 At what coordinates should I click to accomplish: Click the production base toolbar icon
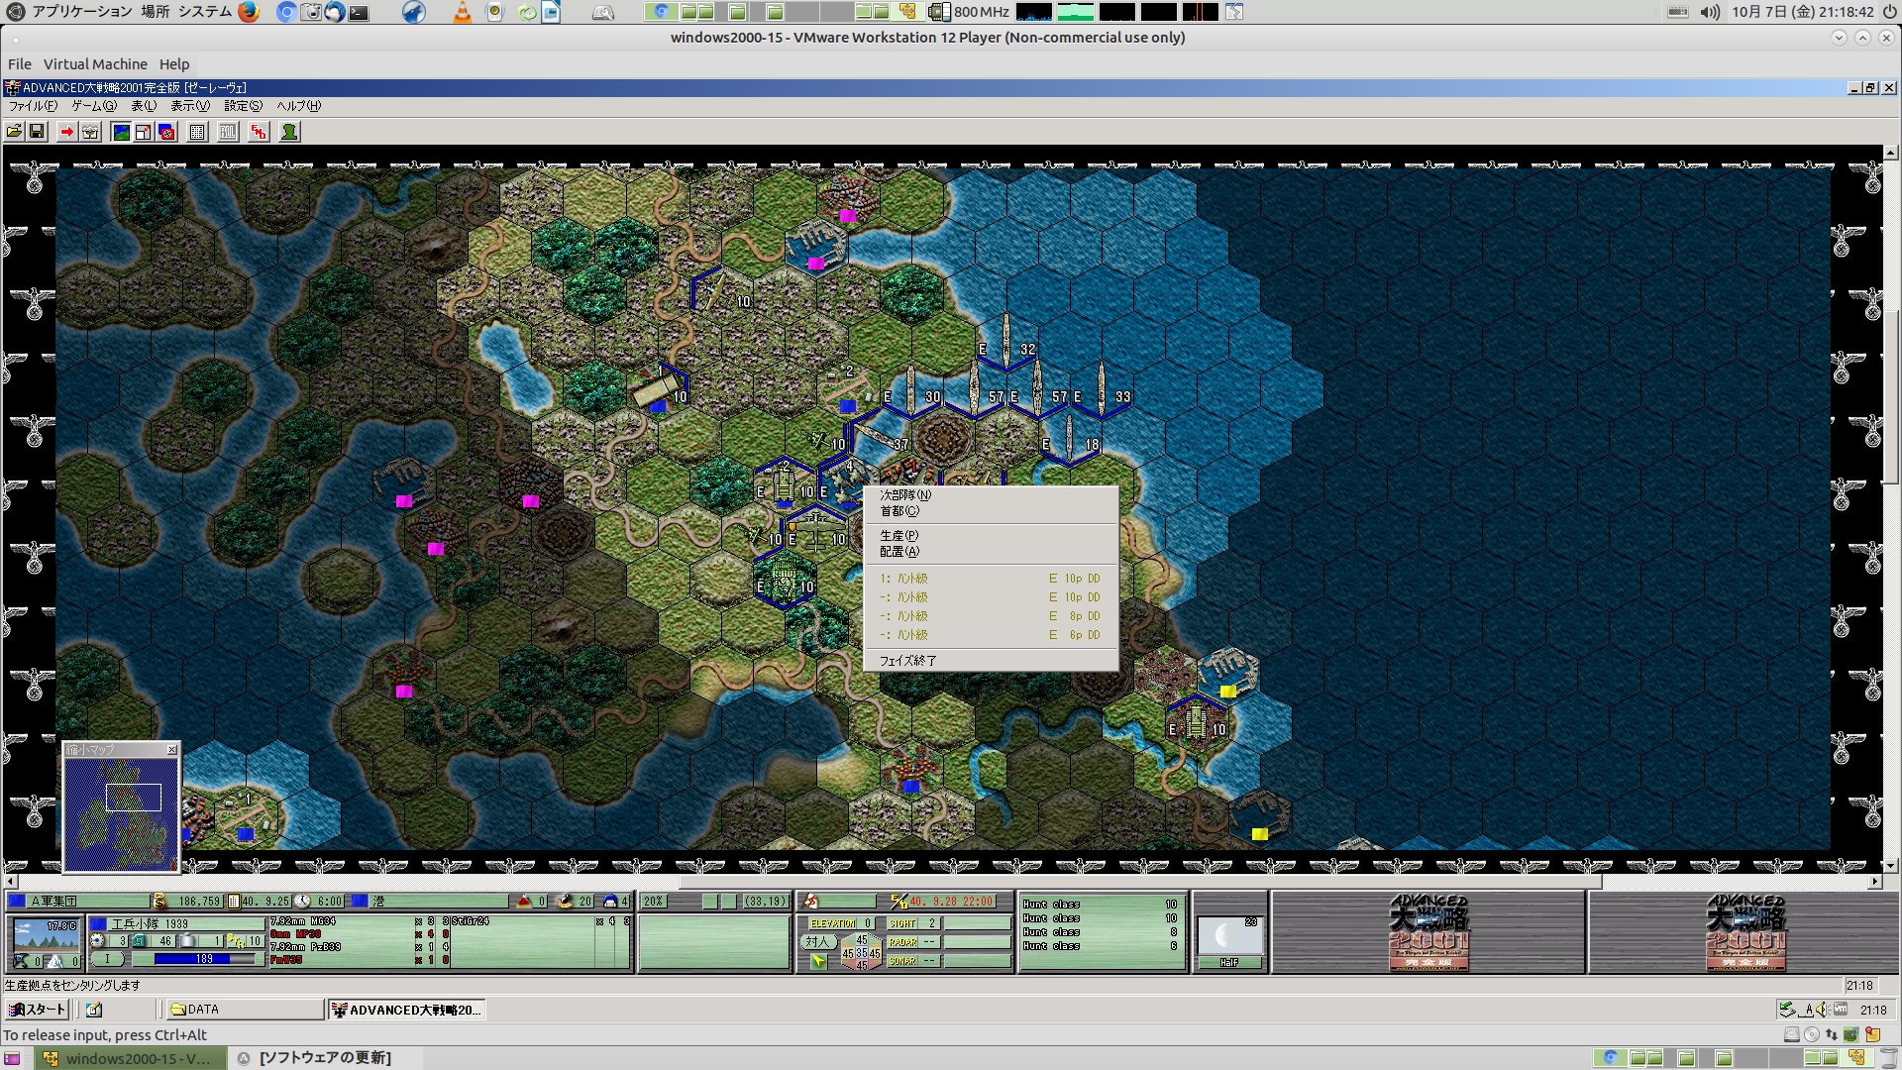[x=91, y=132]
